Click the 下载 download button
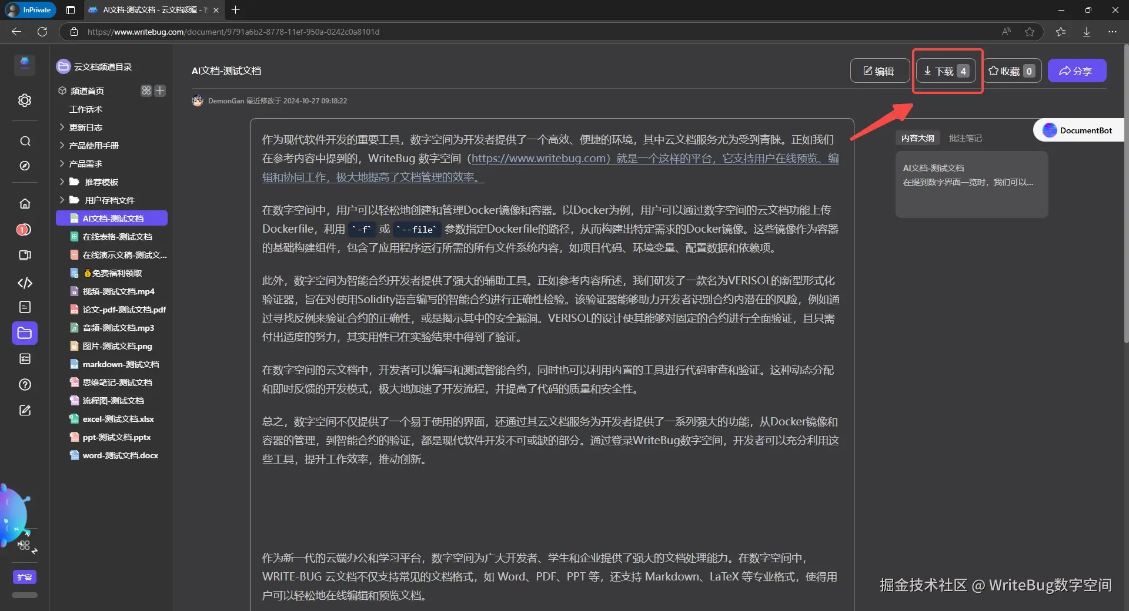Image resolution: width=1129 pixels, height=611 pixels. coord(944,70)
